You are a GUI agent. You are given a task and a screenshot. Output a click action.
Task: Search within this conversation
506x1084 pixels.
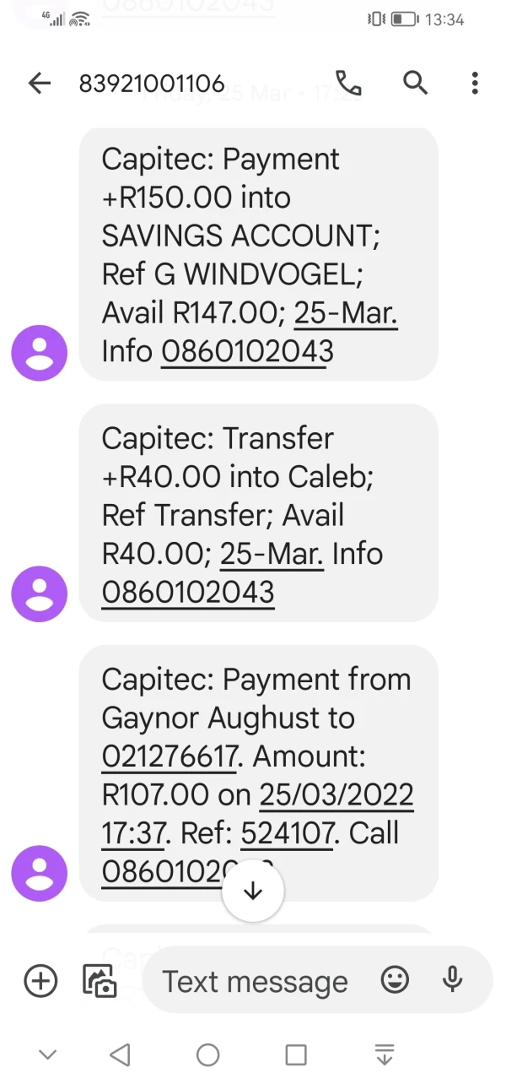[x=415, y=83]
